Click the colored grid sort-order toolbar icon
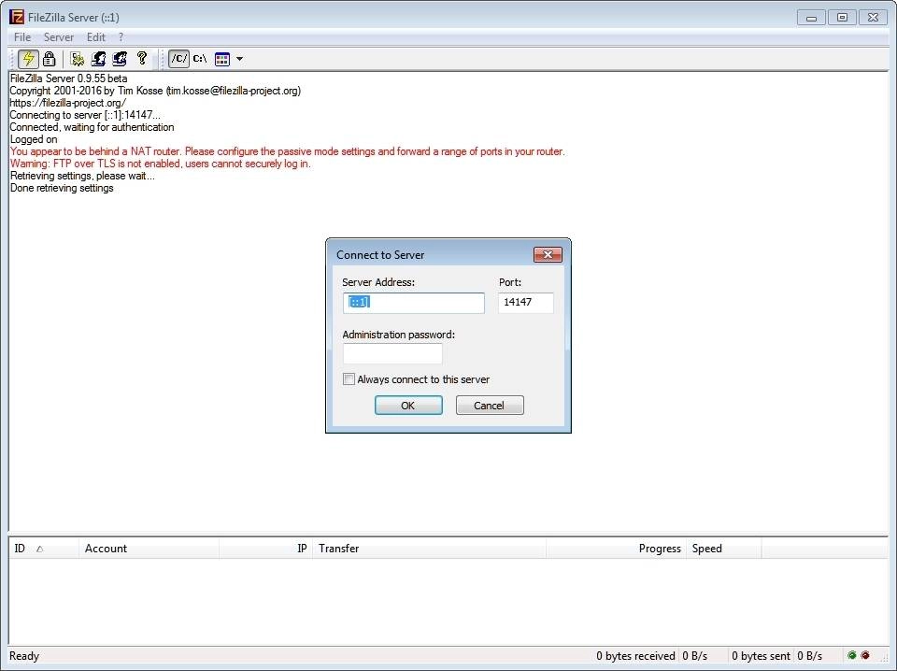This screenshot has width=897, height=671. pyautogui.click(x=222, y=59)
